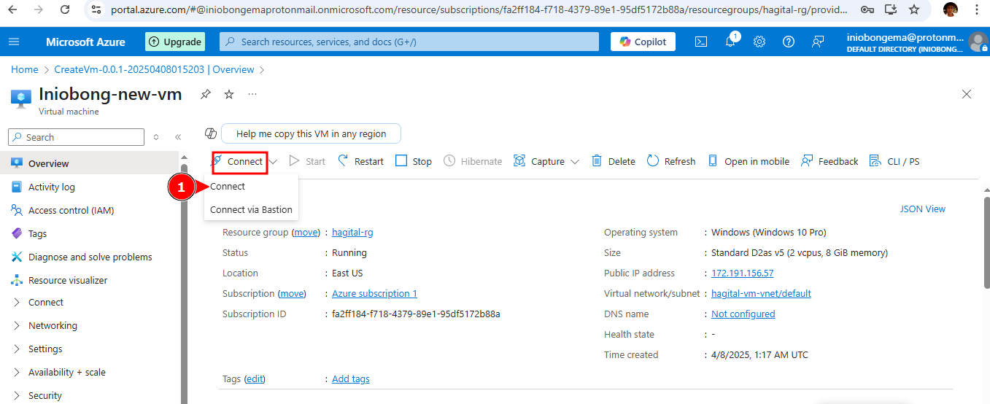
Task: Open the Help question mark icon
Action: tap(789, 42)
